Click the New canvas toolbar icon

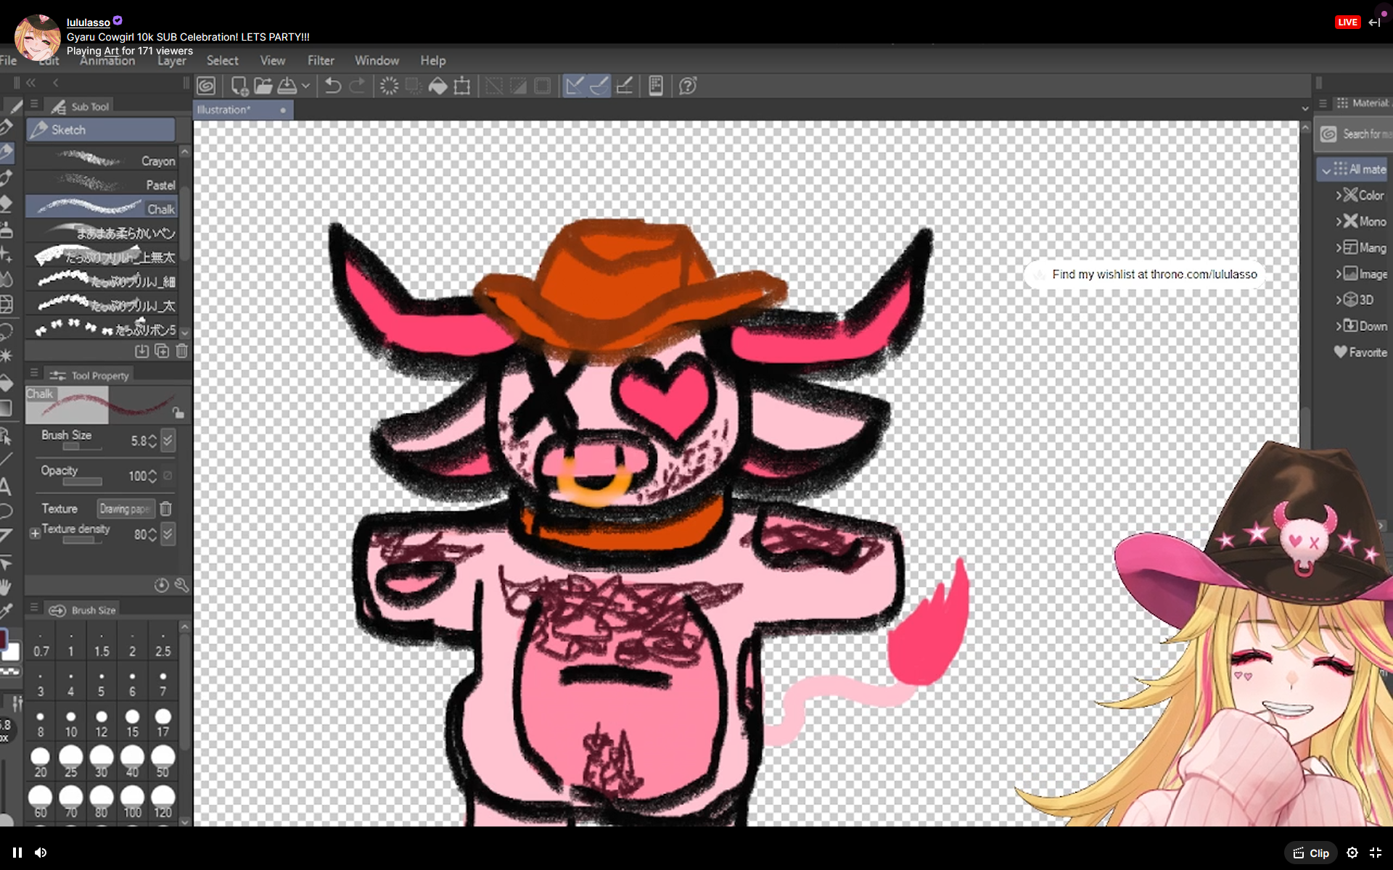(239, 86)
